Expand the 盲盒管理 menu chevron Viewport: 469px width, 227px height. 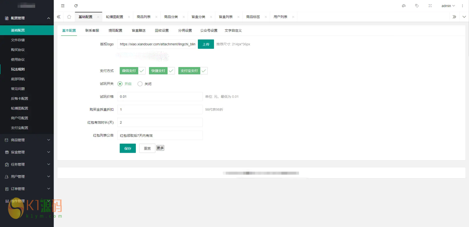pos(49,152)
